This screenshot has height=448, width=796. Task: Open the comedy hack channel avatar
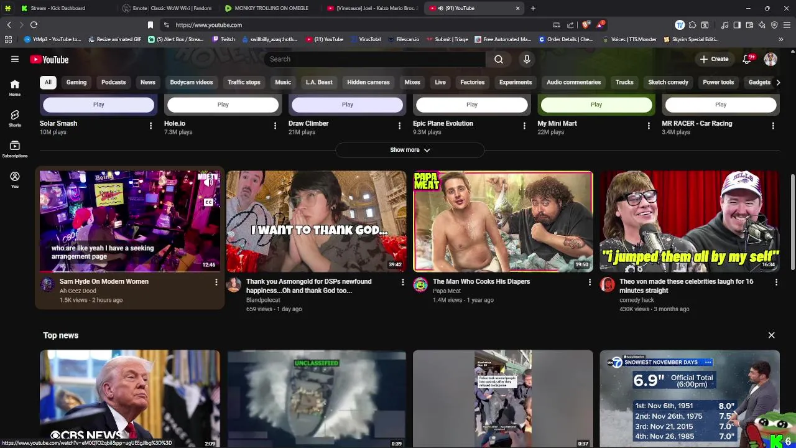pos(607,285)
